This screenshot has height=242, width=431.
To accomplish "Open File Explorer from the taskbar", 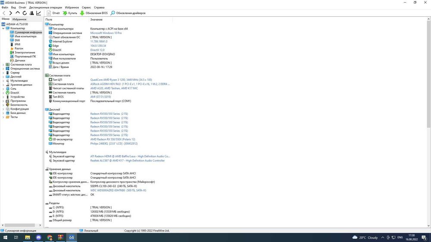I will pyautogui.click(x=28, y=237).
